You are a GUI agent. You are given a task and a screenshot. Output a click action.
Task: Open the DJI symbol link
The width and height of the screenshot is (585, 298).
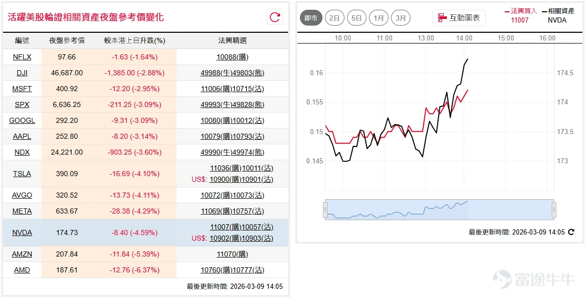point(22,73)
